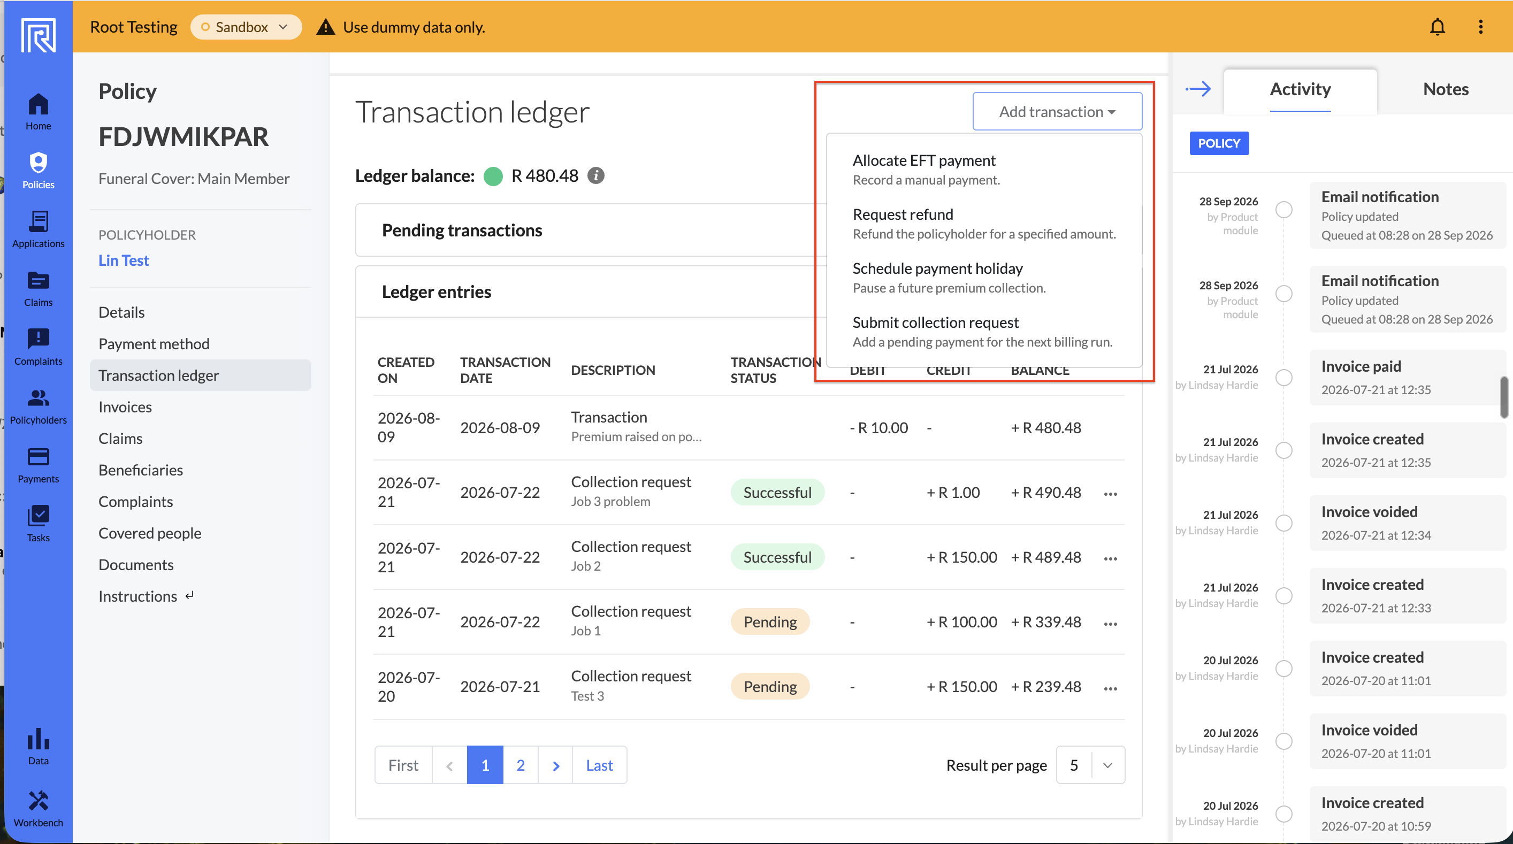Switch to the Notes tab
The image size is (1513, 844).
coord(1446,89)
